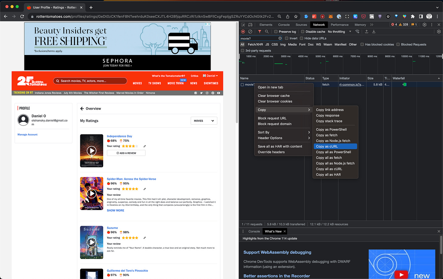Check Hide data URLs checkbox
Viewport: 443px width, 279px height.
[x=302, y=38]
